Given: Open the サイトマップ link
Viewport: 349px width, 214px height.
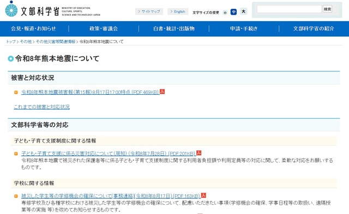Looking at the screenshot, I should [149, 11].
